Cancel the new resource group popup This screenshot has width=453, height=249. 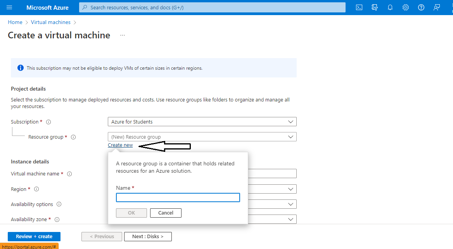pos(166,213)
